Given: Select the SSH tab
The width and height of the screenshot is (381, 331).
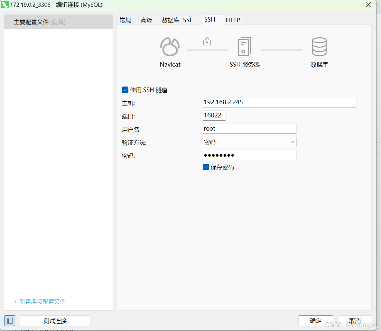Looking at the screenshot, I should (213, 19).
